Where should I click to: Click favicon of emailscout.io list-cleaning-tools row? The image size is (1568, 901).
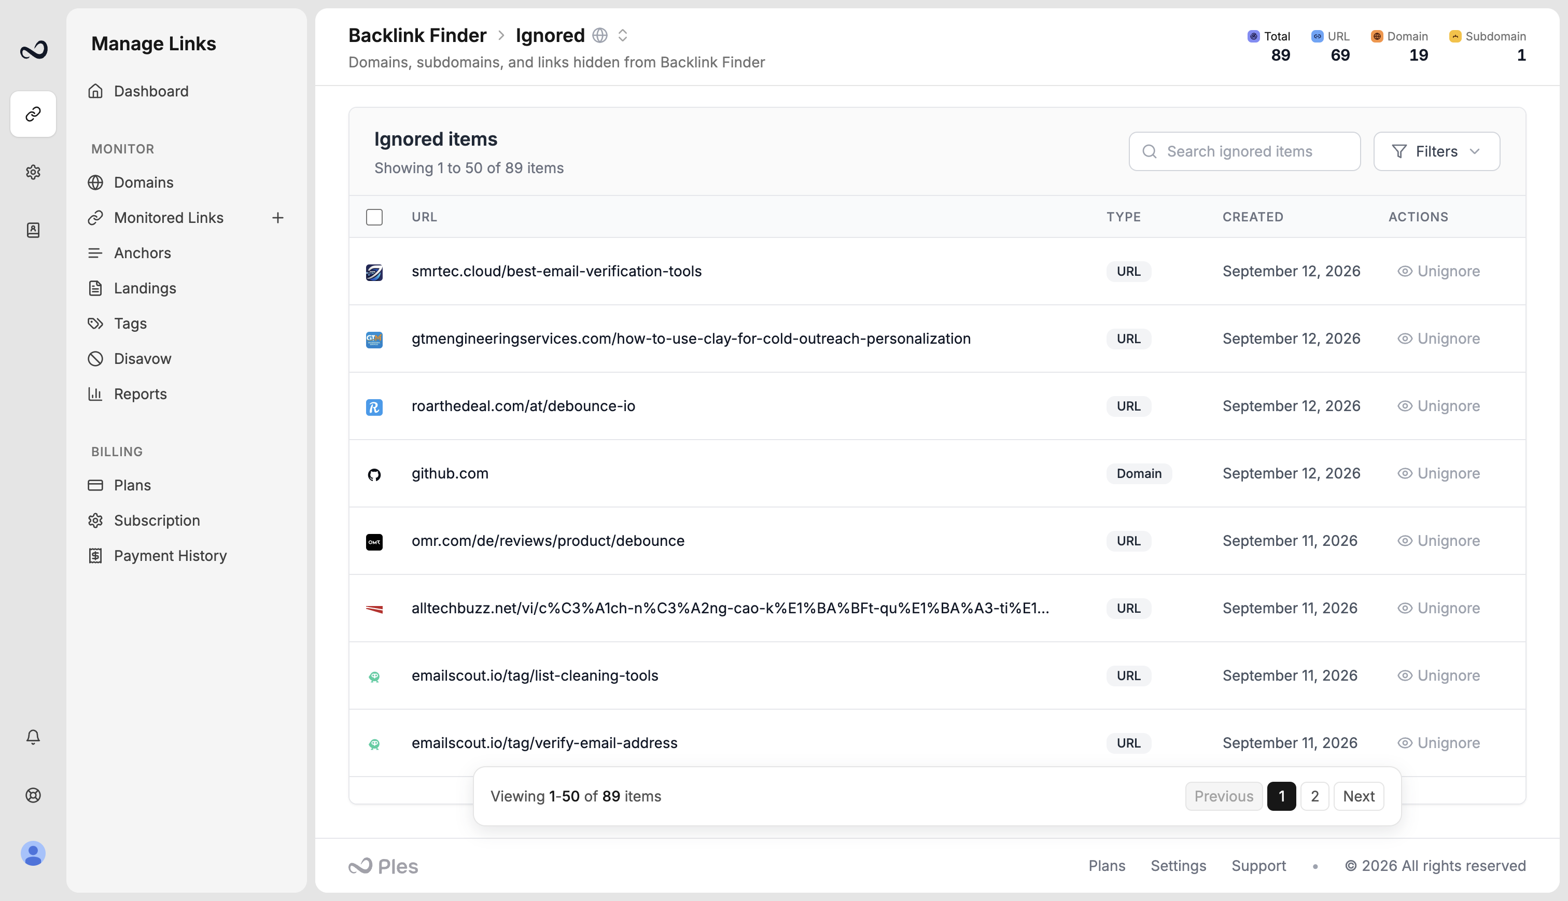tap(374, 677)
